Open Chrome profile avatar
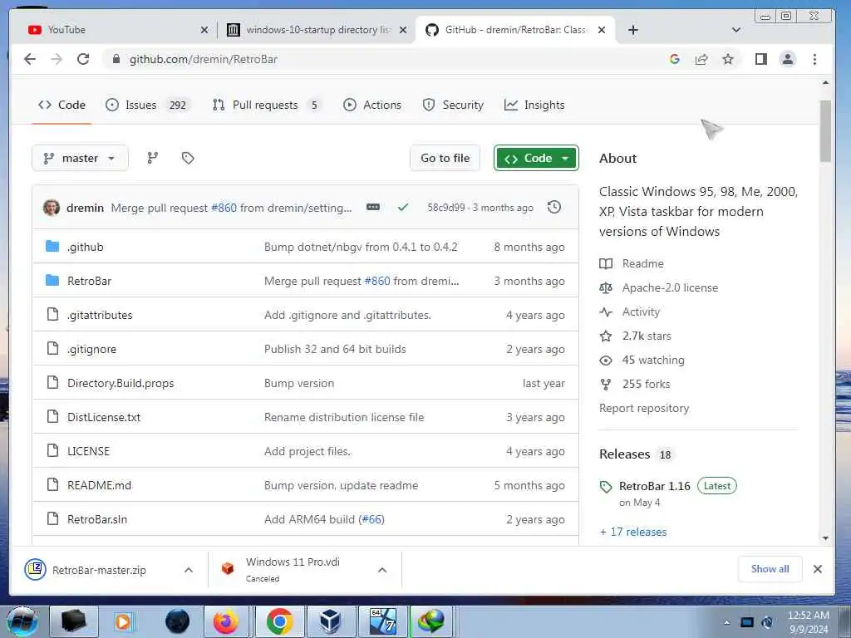851x638 pixels. click(x=788, y=59)
